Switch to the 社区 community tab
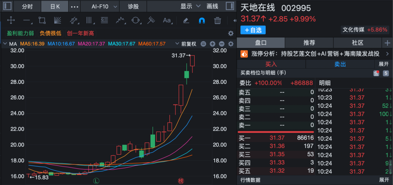Screen dimensions: 393x185 pos(357,43)
